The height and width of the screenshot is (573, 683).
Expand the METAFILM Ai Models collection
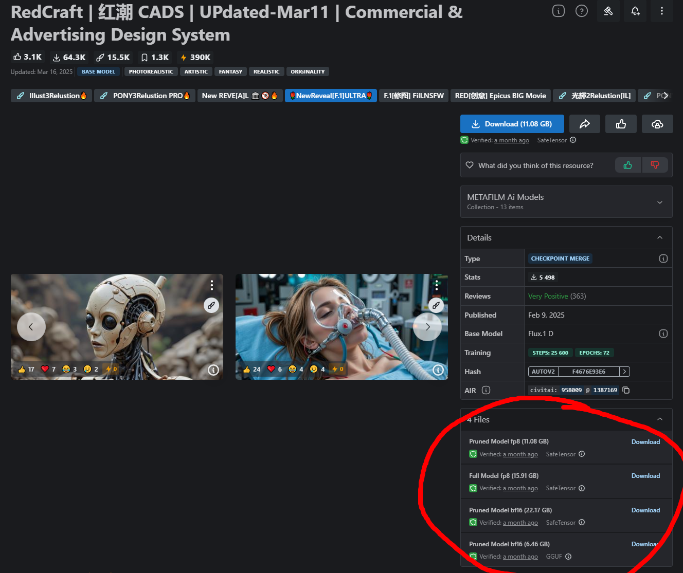(566, 201)
